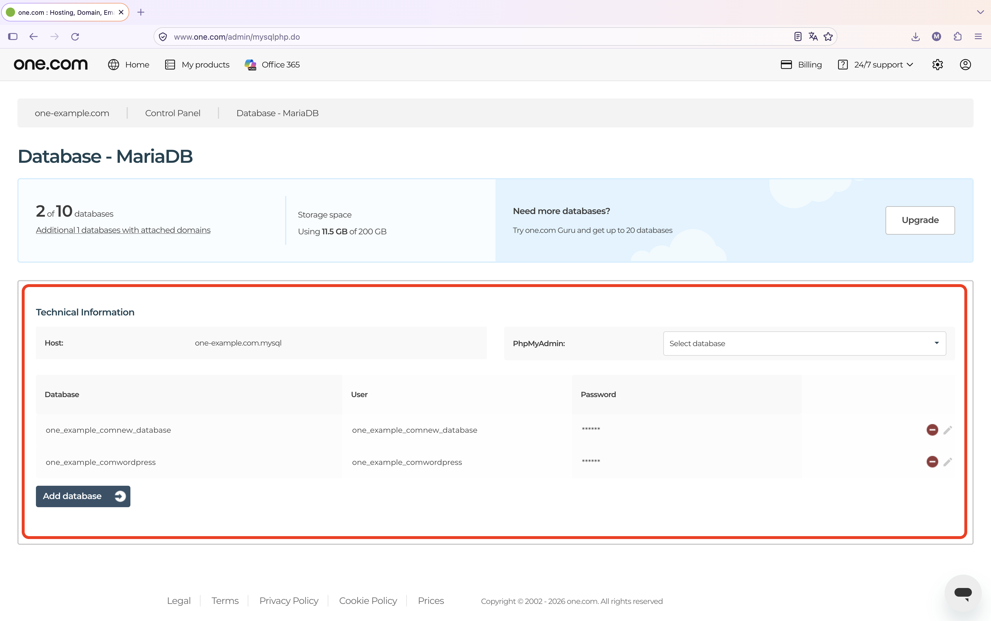Expand the 24/7 support menu
The image size is (991, 621).
point(875,65)
